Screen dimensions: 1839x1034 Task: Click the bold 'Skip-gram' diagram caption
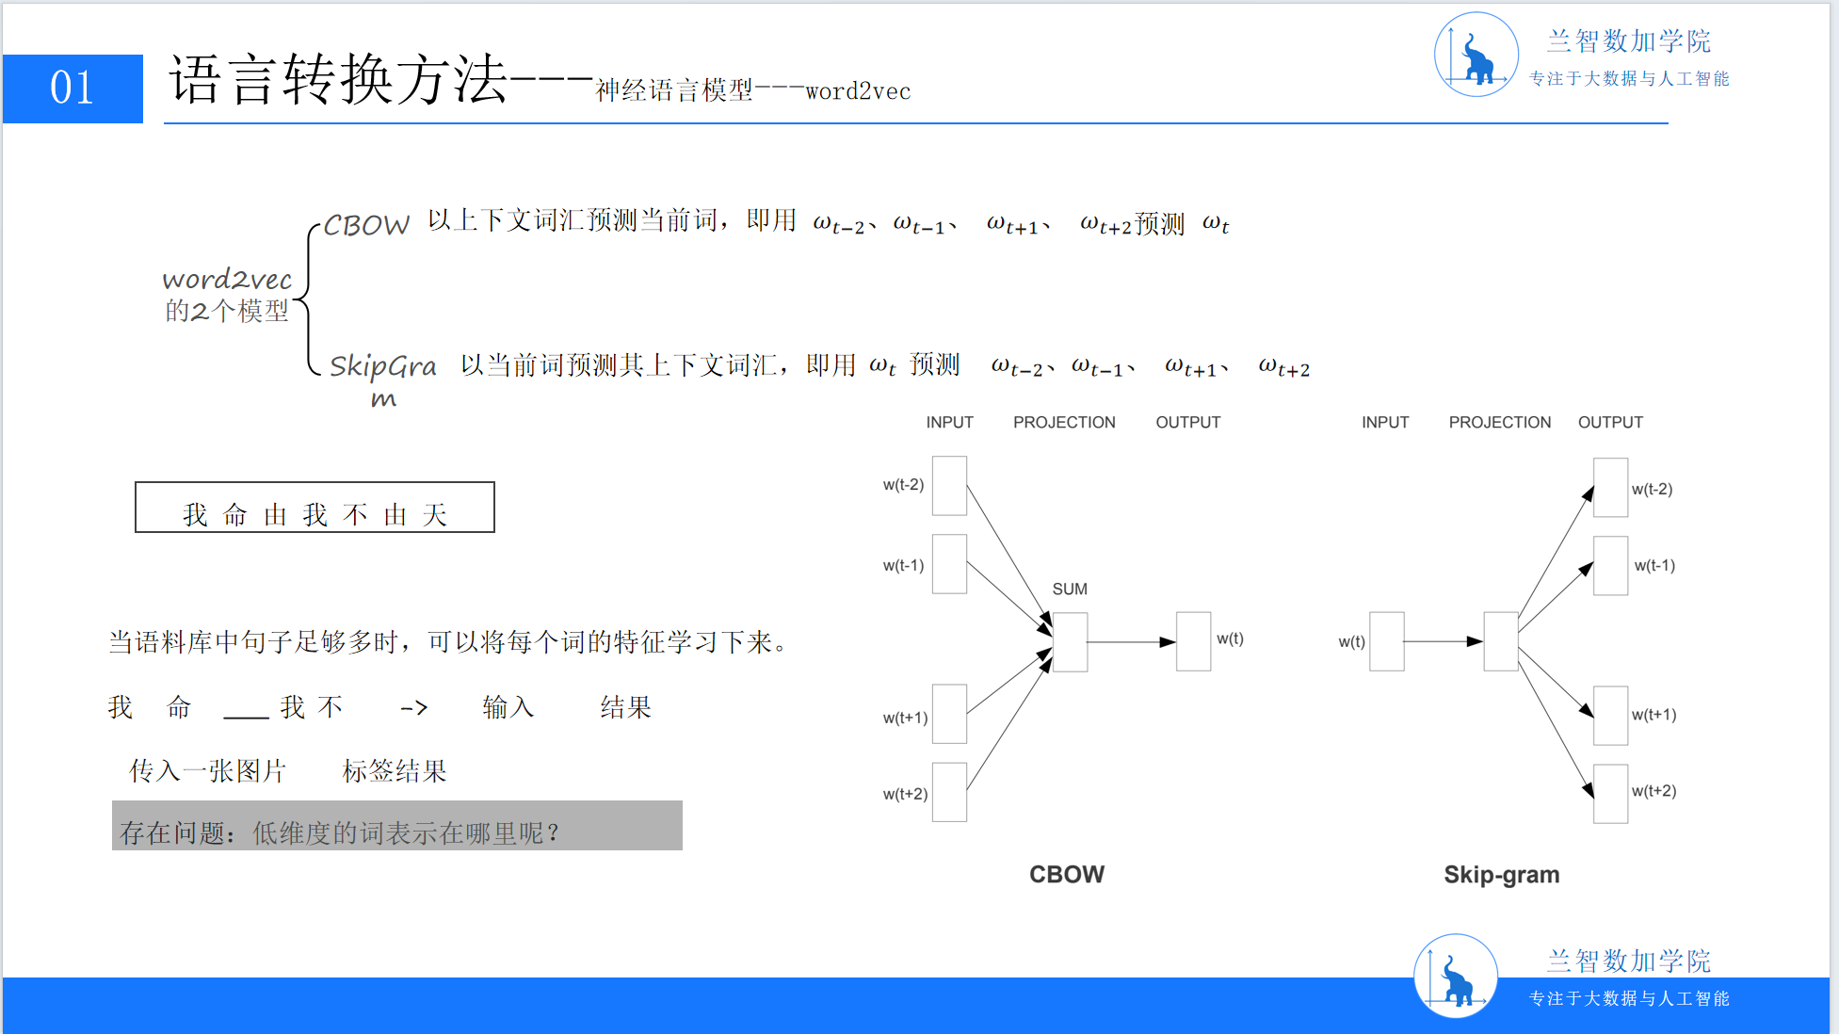click(x=1502, y=876)
